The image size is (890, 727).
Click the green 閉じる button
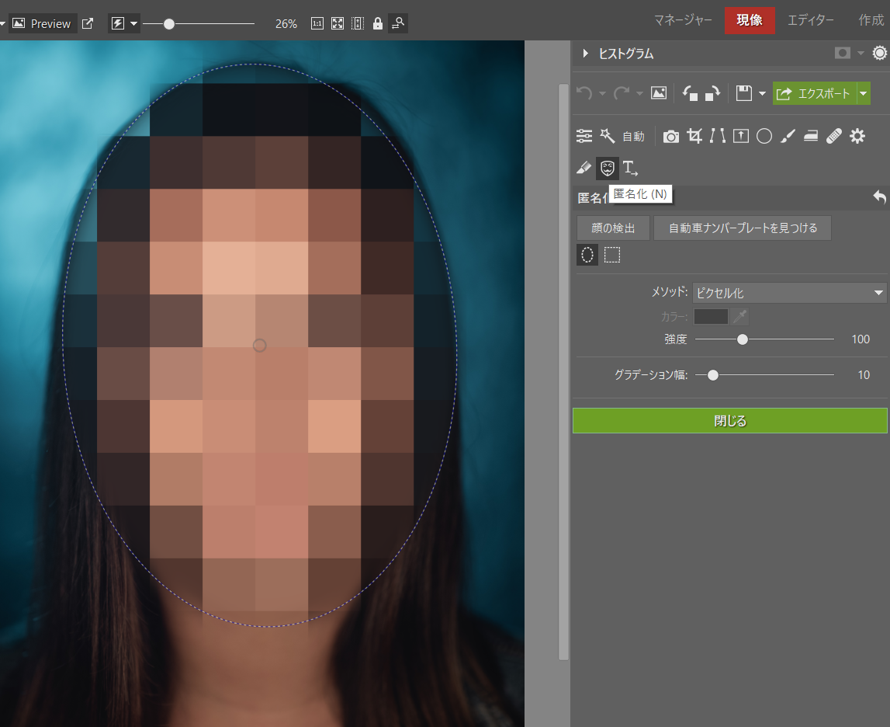[730, 420]
